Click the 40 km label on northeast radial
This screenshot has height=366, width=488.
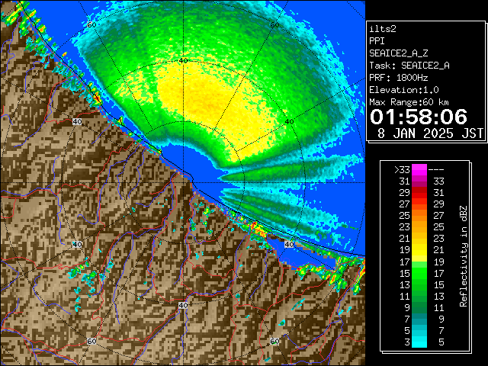click(x=289, y=122)
